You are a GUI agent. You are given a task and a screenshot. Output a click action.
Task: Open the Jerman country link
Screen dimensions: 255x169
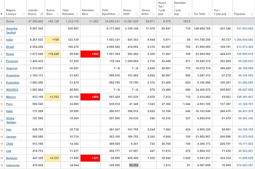(x=11, y=137)
